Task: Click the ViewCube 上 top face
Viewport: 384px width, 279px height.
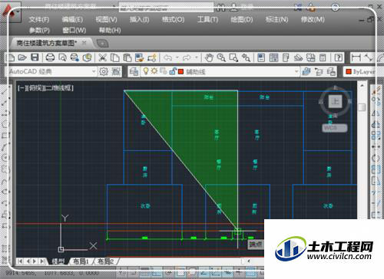Action: pos(335,101)
